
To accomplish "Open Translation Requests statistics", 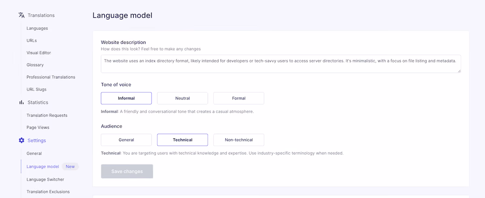I will pyautogui.click(x=47, y=115).
